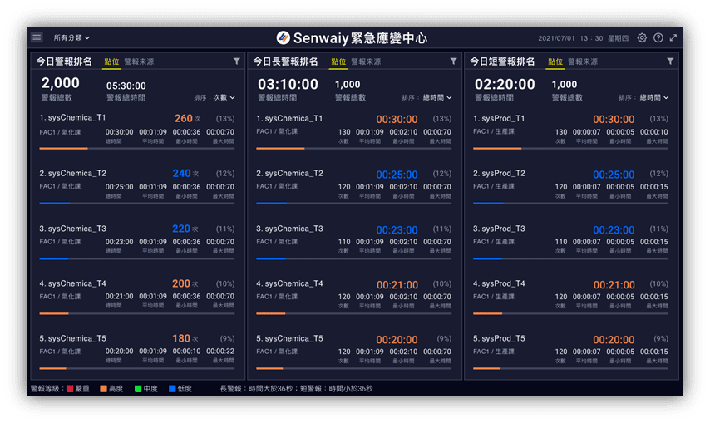This screenshot has height=423, width=710.
Task: Select 點位 tab in 今日長警報排名 panel
Action: 338,61
